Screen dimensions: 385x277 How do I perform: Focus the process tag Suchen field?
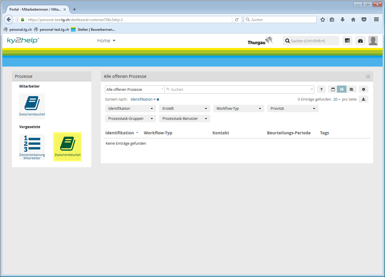(x=239, y=89)
